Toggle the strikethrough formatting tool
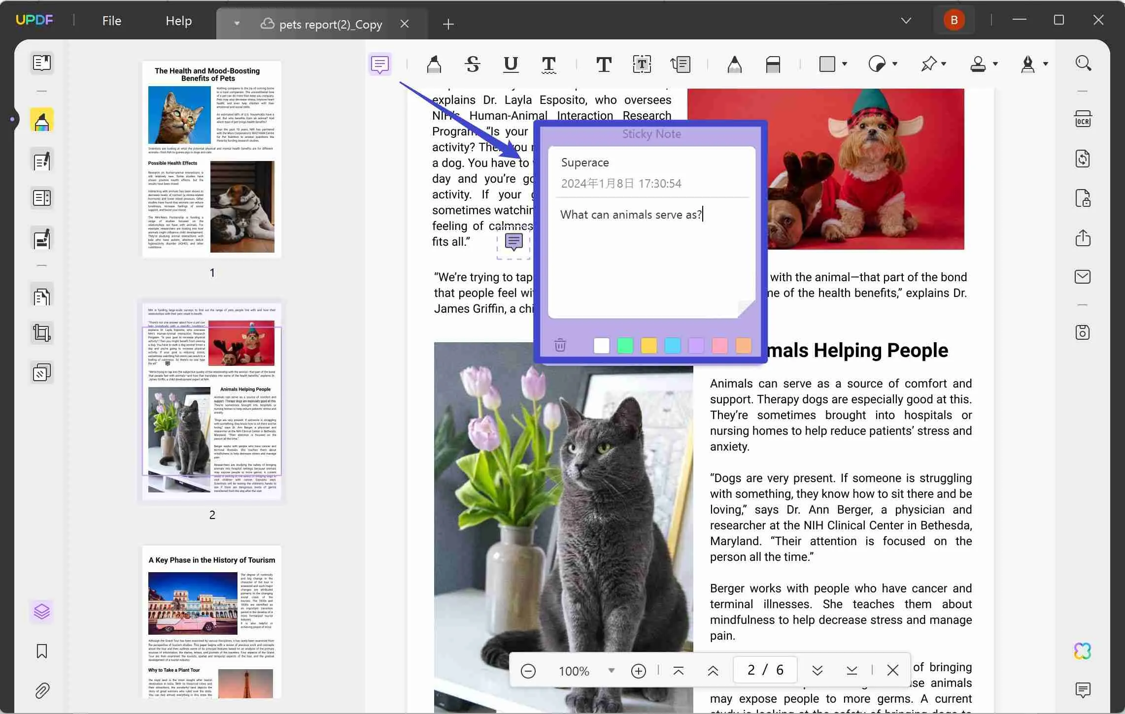This screenshot has height=714, width=1125. (472, 63)
